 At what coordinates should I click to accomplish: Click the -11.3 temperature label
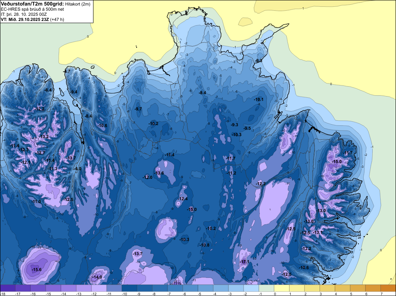tap(52, 169)
